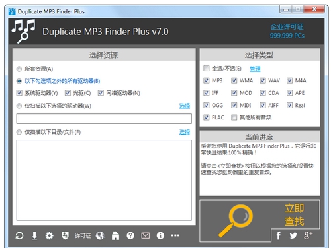The height and width of the screenshot is (248, 331).
Task: Click the home icon
Action: click(x=115, y=235)
